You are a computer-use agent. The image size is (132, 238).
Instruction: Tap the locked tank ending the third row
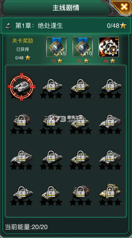(x=110, y=160)
